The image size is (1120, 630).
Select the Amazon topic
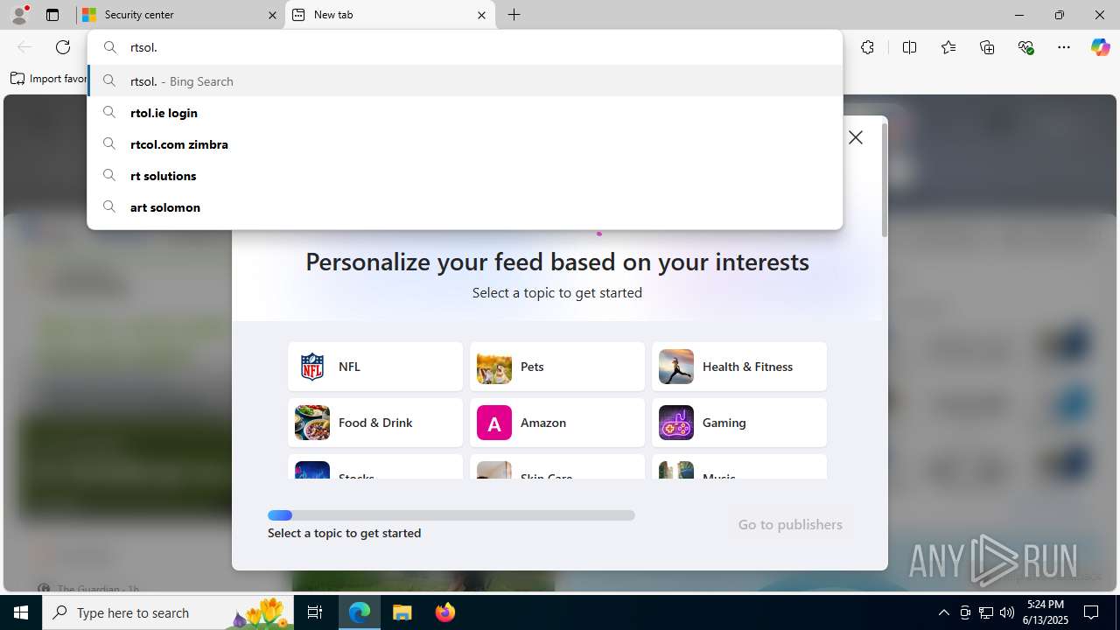pyautogui.click(x=557, y=423)
